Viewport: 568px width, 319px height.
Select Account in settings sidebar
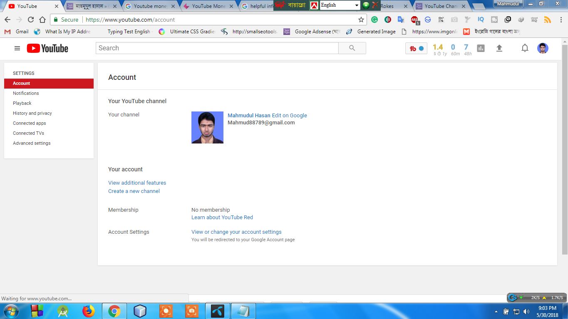tap(49, 83)
